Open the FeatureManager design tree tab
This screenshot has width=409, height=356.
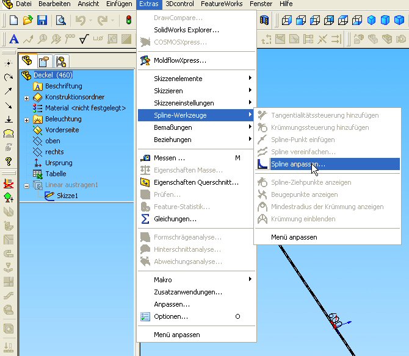(x=27, y=61)
